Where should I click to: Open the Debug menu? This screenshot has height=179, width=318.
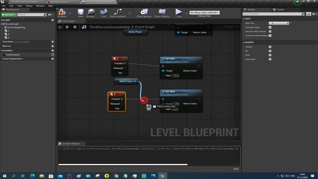click(x=29, y=6)
